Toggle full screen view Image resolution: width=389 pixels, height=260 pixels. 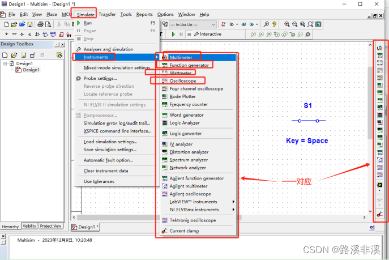[318, 24]
